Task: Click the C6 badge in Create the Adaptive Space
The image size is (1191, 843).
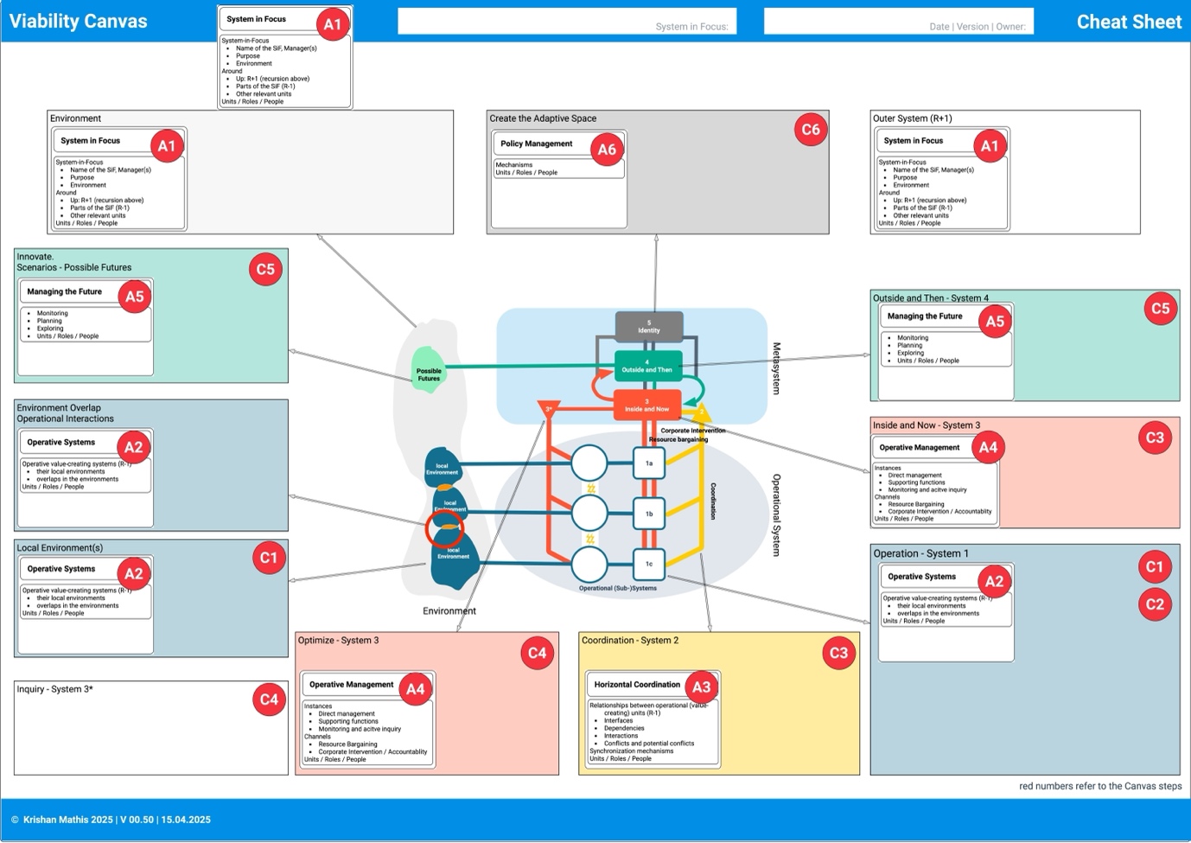Action: coord(811,129)
